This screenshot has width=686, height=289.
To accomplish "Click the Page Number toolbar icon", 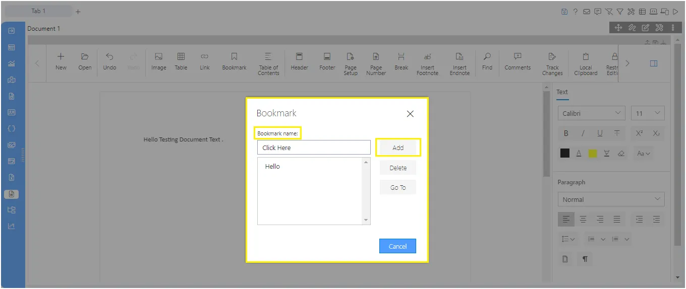I will [376, 63].
